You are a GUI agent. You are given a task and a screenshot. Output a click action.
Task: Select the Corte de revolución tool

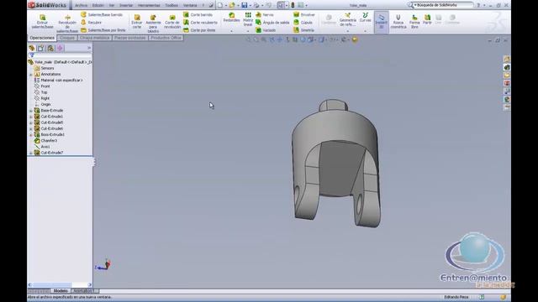tap(172, 22)
